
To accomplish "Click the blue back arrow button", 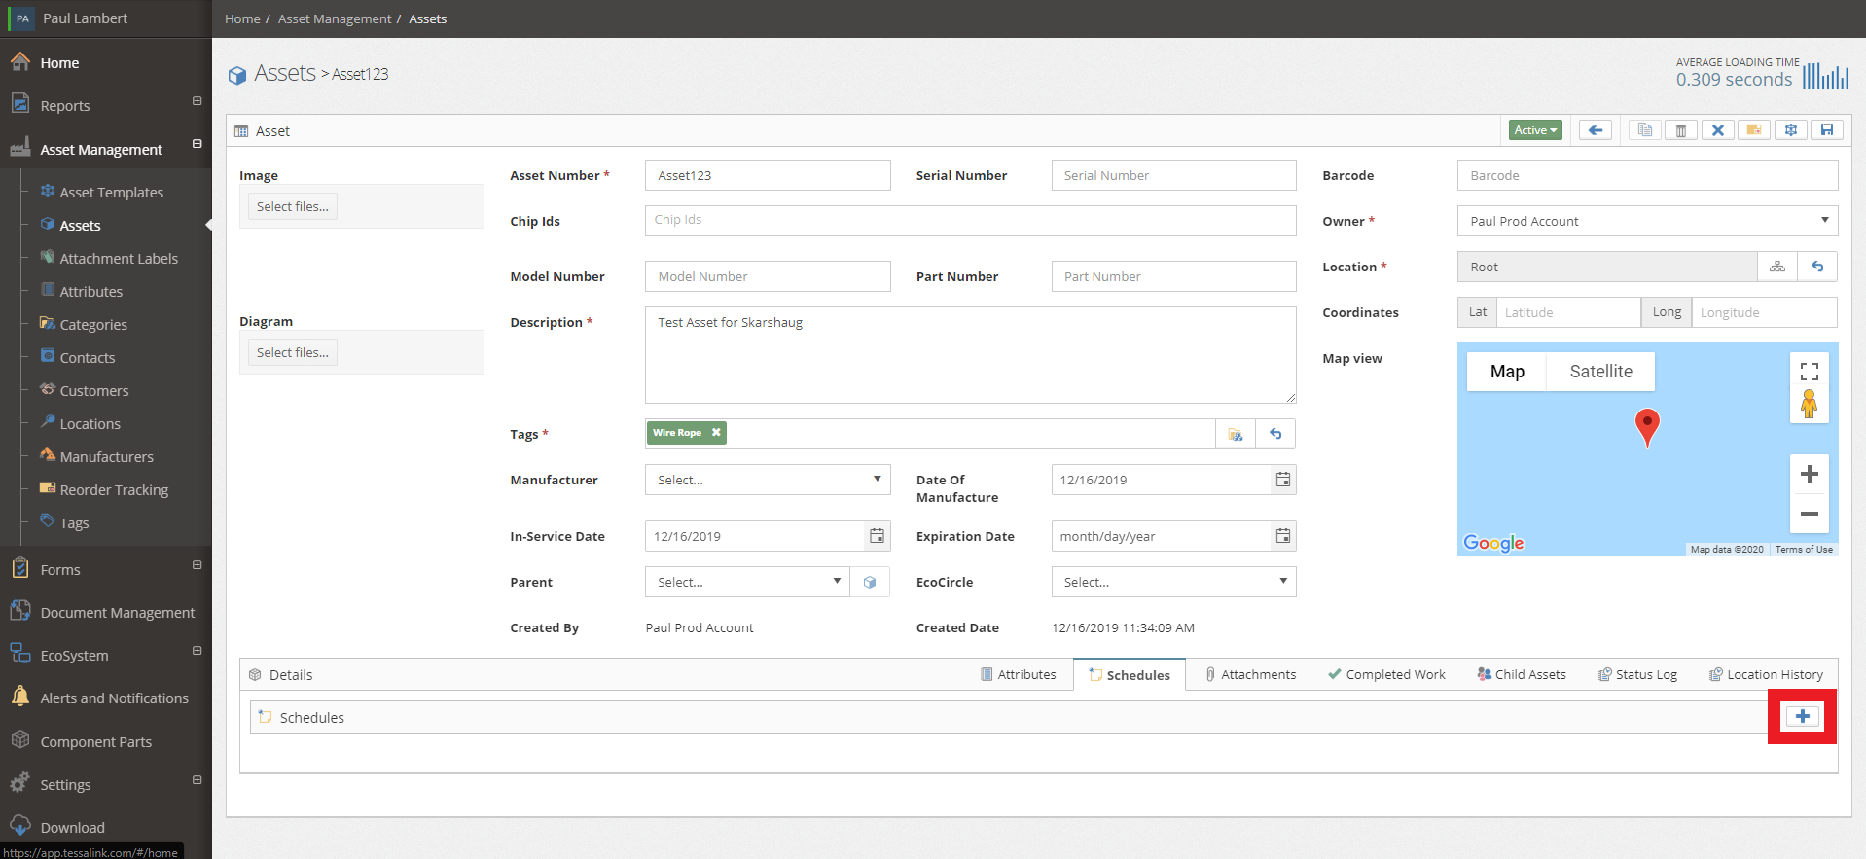I will pyautogui.click(x=1595, y=130).
